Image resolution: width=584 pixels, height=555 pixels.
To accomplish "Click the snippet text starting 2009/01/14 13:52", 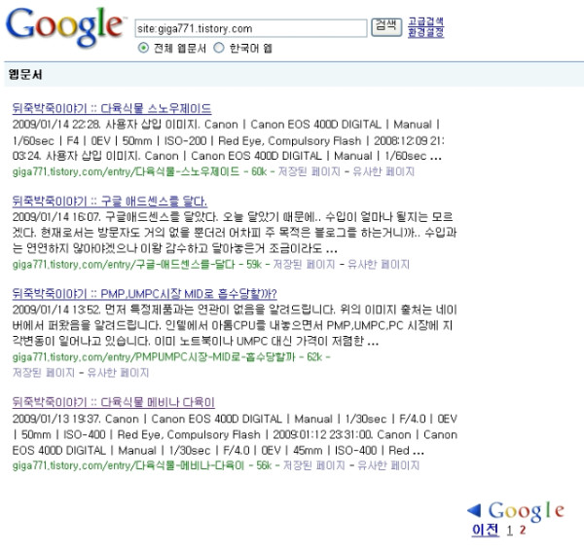I will pos(235,325).
